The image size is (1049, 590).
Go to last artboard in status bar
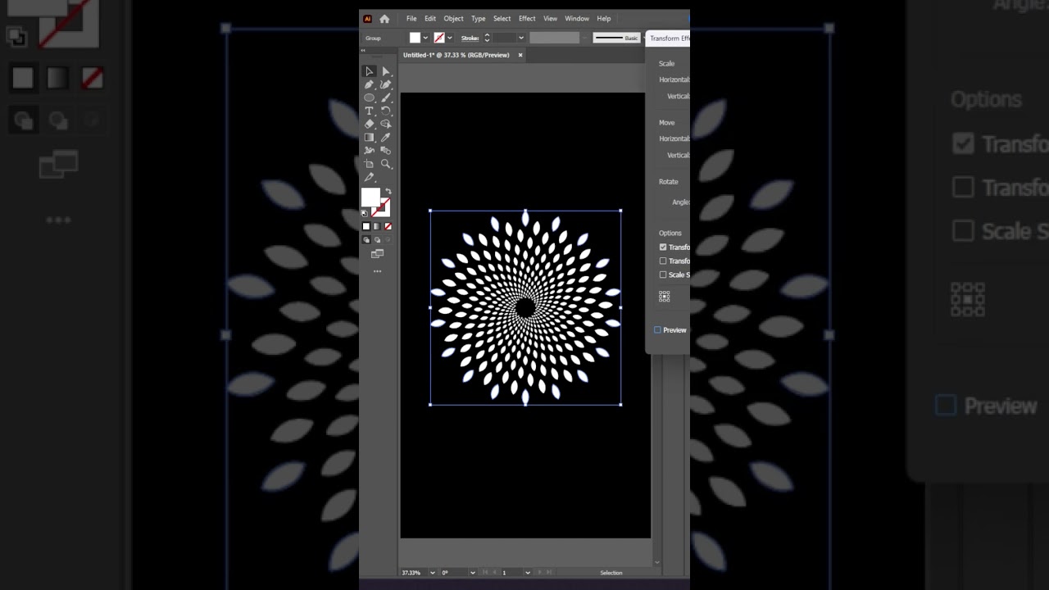[x=549, y=572]
